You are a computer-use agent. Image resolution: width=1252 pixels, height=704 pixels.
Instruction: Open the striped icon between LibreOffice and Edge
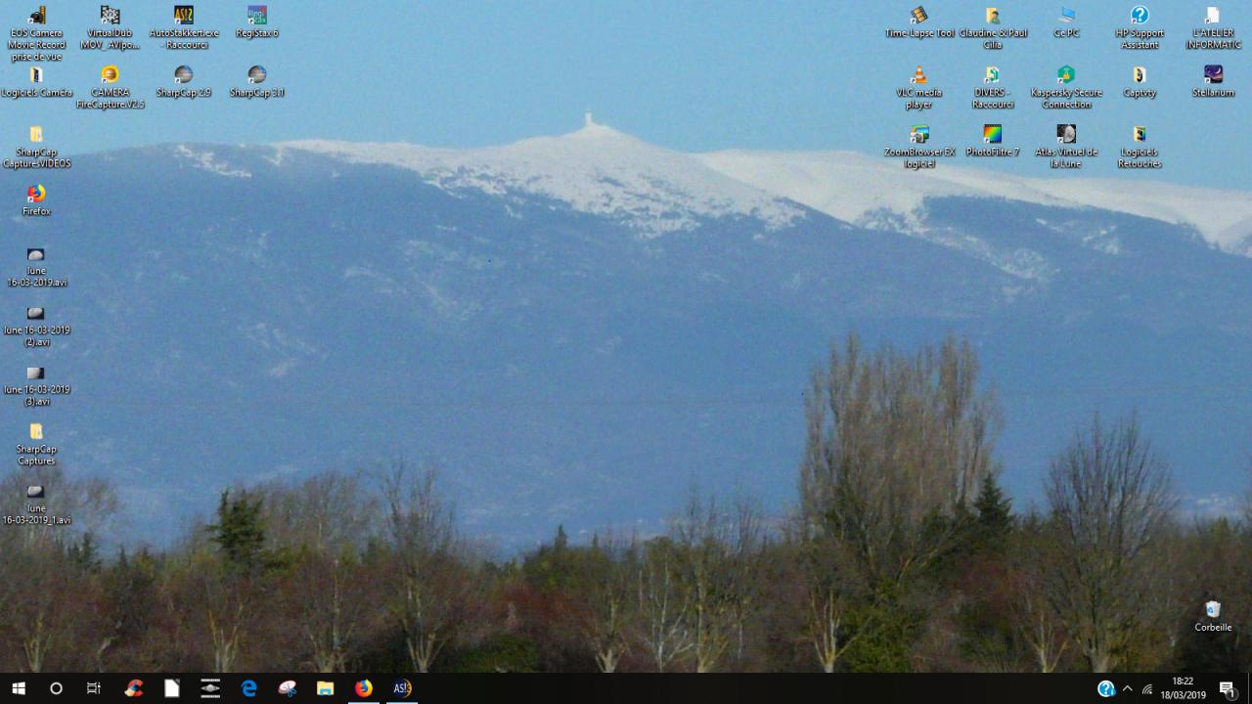coord(210,688)
